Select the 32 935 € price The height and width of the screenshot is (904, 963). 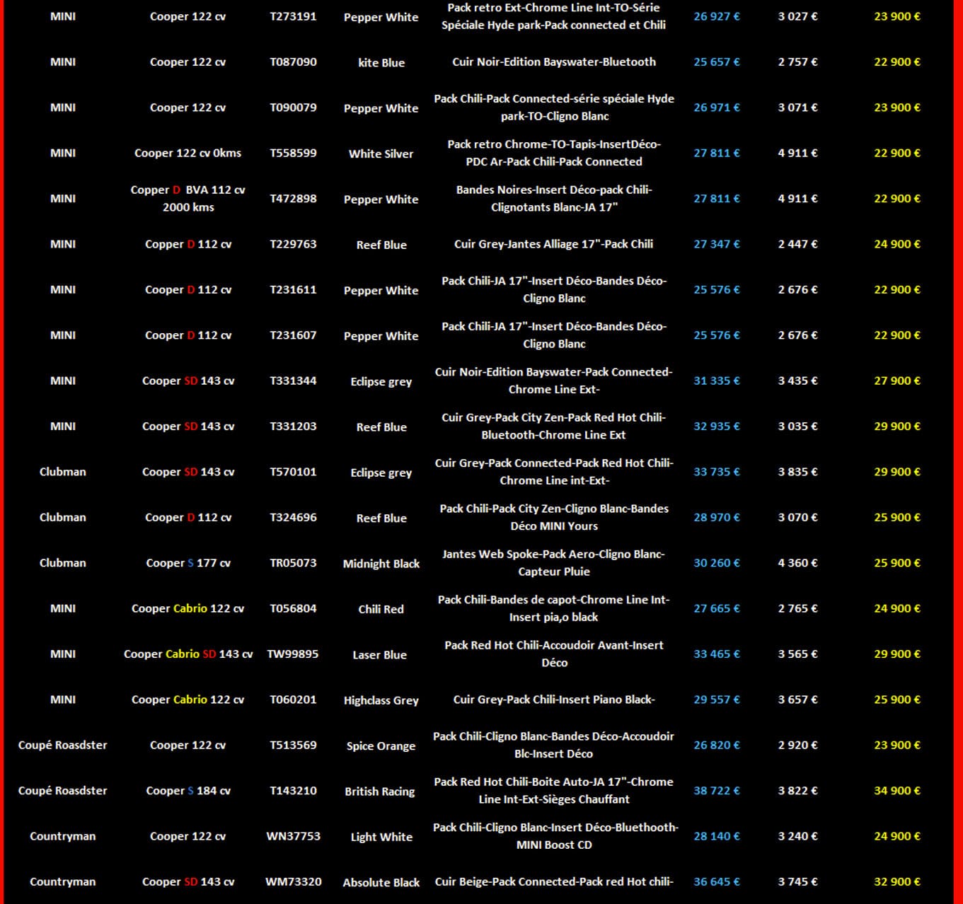(x=716, y=426)
